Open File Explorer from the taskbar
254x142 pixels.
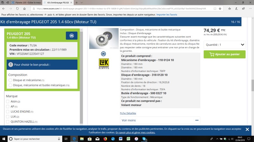tap(82, 139)
